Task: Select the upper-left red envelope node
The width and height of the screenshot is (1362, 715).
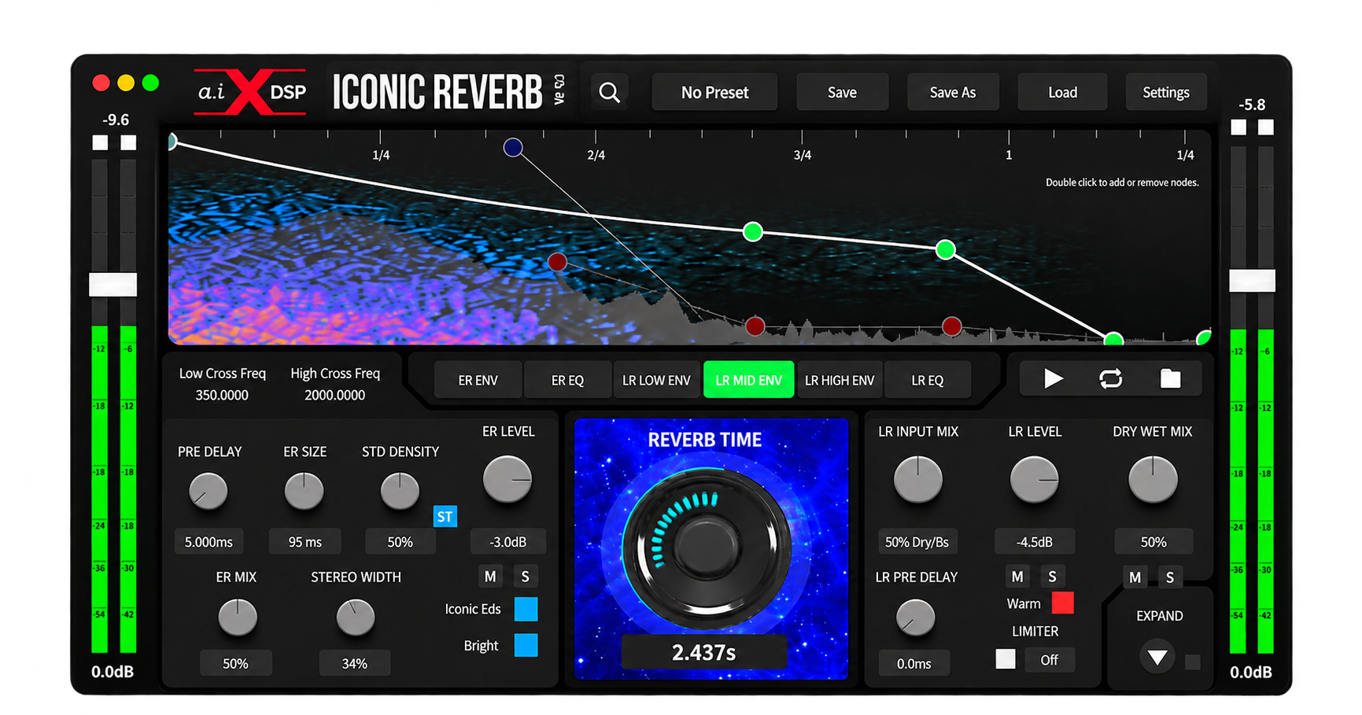Action: [557, 262]
